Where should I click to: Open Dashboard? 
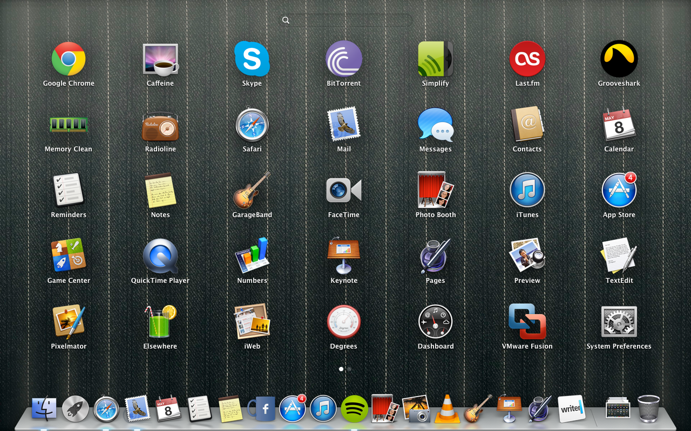(x=436, y=322)
